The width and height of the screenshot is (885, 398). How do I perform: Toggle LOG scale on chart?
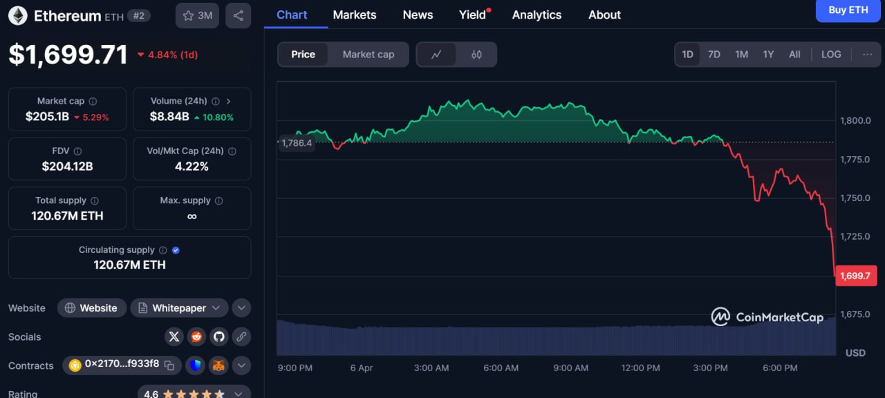pyautogui.click(x=831, y=55)
